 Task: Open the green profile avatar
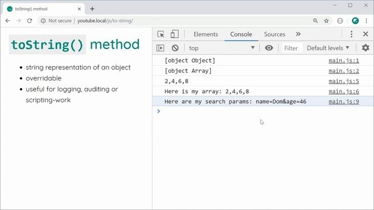pos(355,21)
